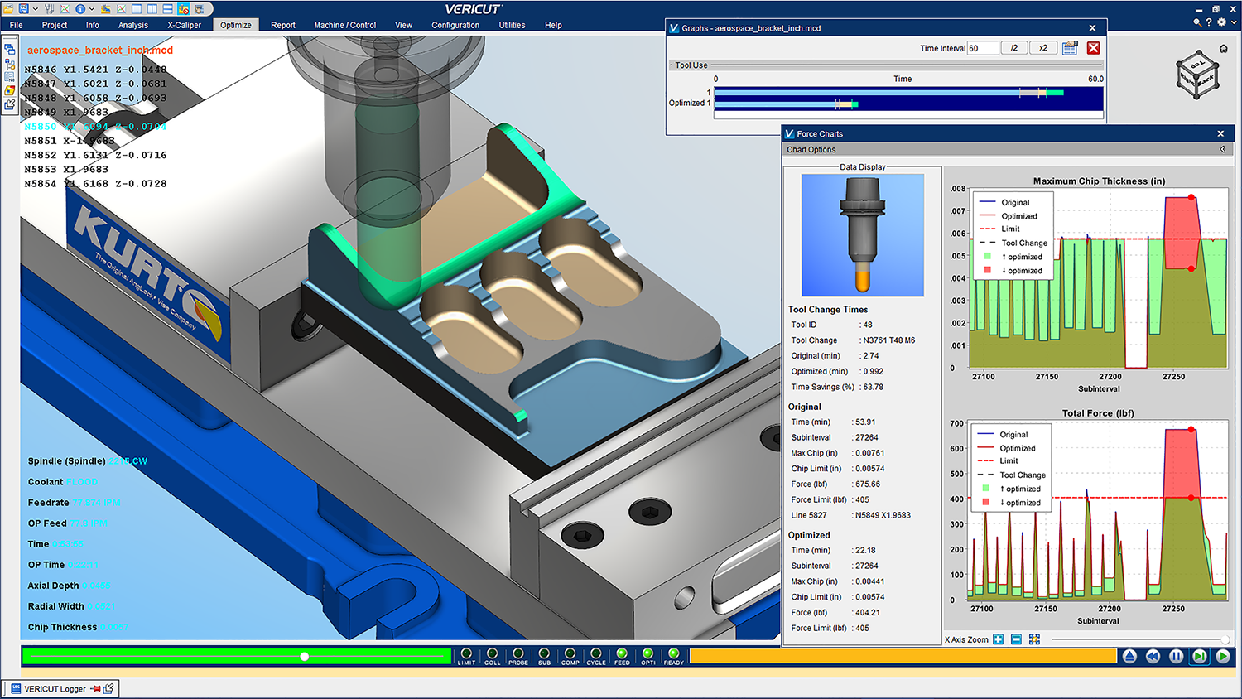Click X Axis Zoom in plus icon

[x=999, y=639]
